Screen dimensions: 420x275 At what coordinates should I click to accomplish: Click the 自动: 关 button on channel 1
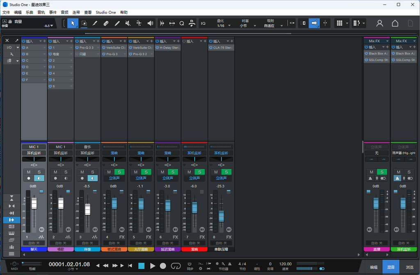click(x=34, y=243)
